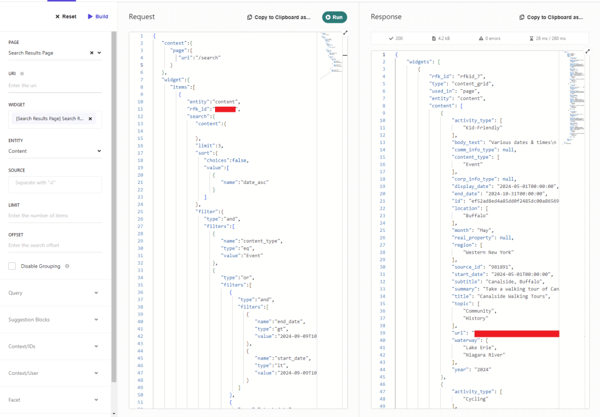Expand the Response editor to fullscreen
The width and height of the screenshot is (600, 417).
(x=587, y=53)
